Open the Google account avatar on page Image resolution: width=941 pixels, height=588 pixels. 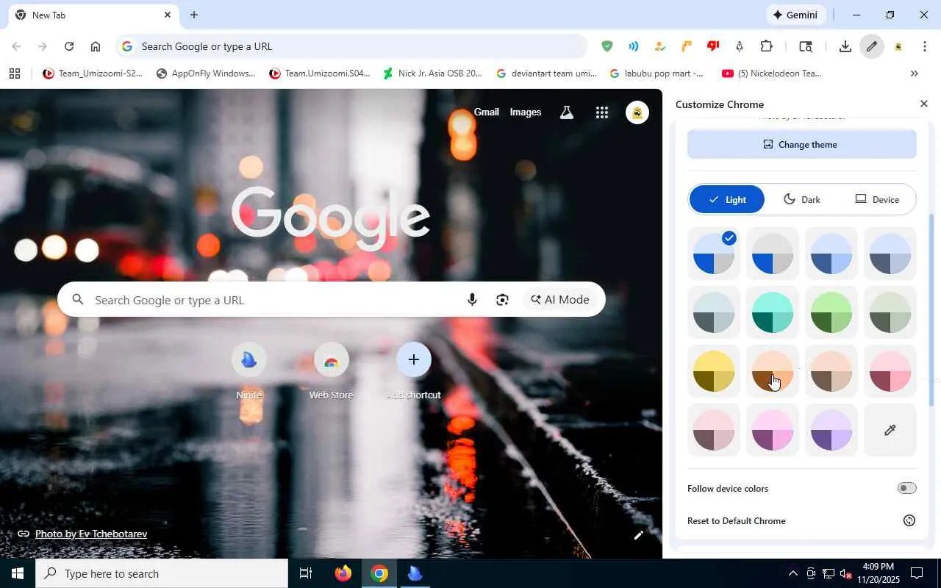tap(637, 112)
